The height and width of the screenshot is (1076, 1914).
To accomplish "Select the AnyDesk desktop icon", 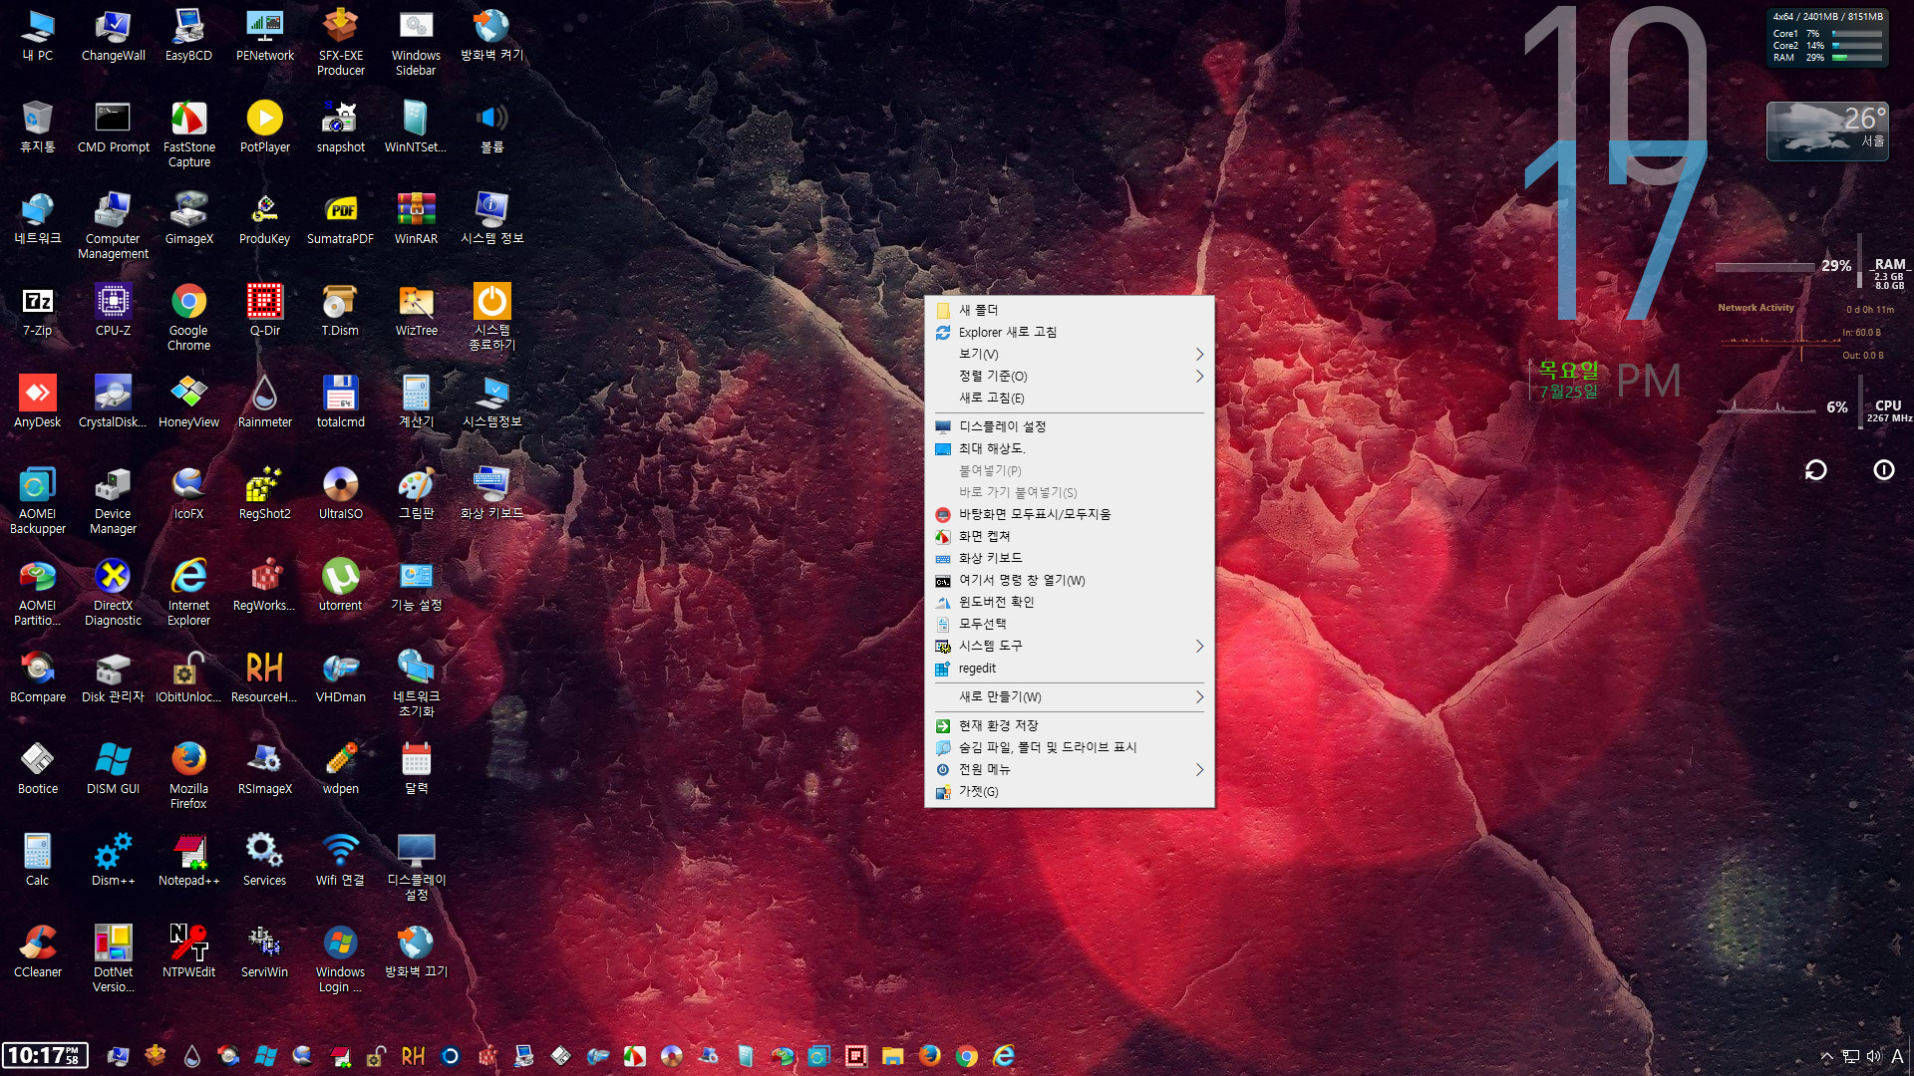I will point(38,403).
